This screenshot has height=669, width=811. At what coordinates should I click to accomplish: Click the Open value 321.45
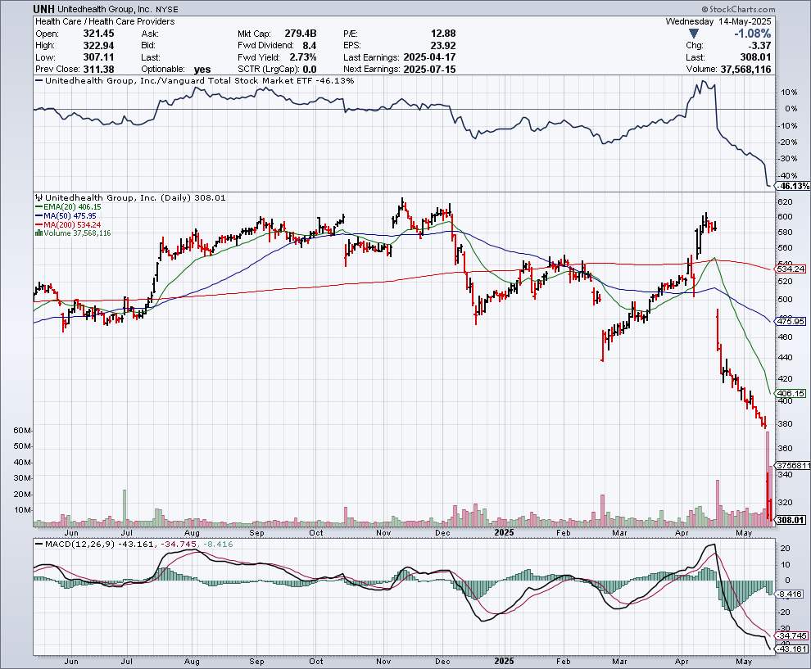click(x=99, y=33)
